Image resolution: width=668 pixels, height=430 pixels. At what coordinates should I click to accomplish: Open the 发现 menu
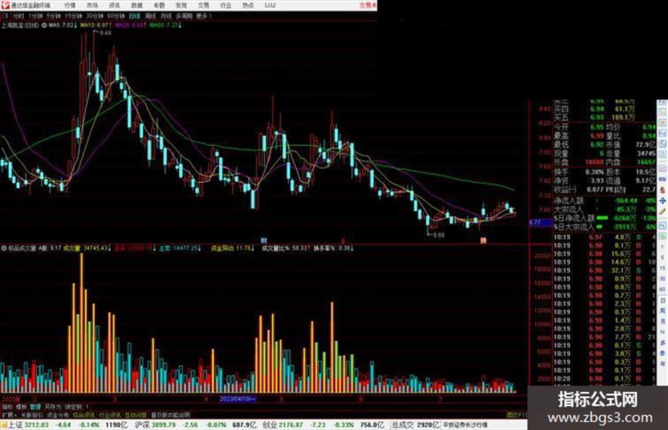tap(181, 6)
